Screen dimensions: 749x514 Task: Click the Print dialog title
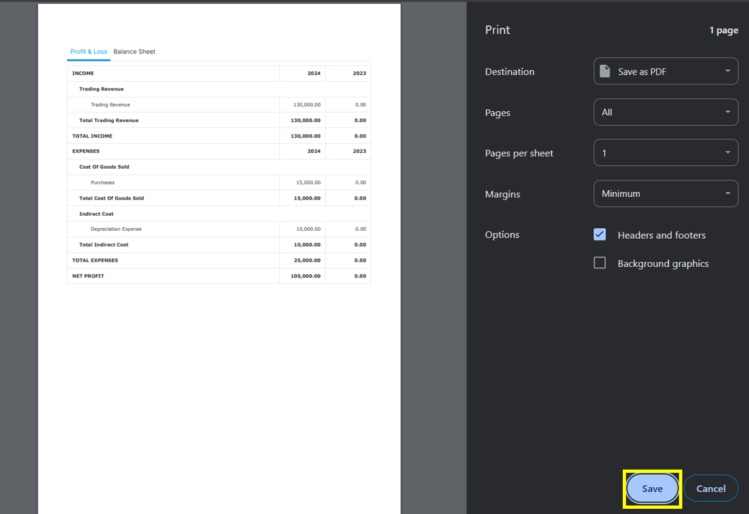(497, 29)
